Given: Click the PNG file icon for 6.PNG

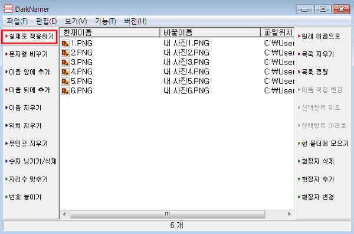Looking at the screenshot, I should click(65, 90).
